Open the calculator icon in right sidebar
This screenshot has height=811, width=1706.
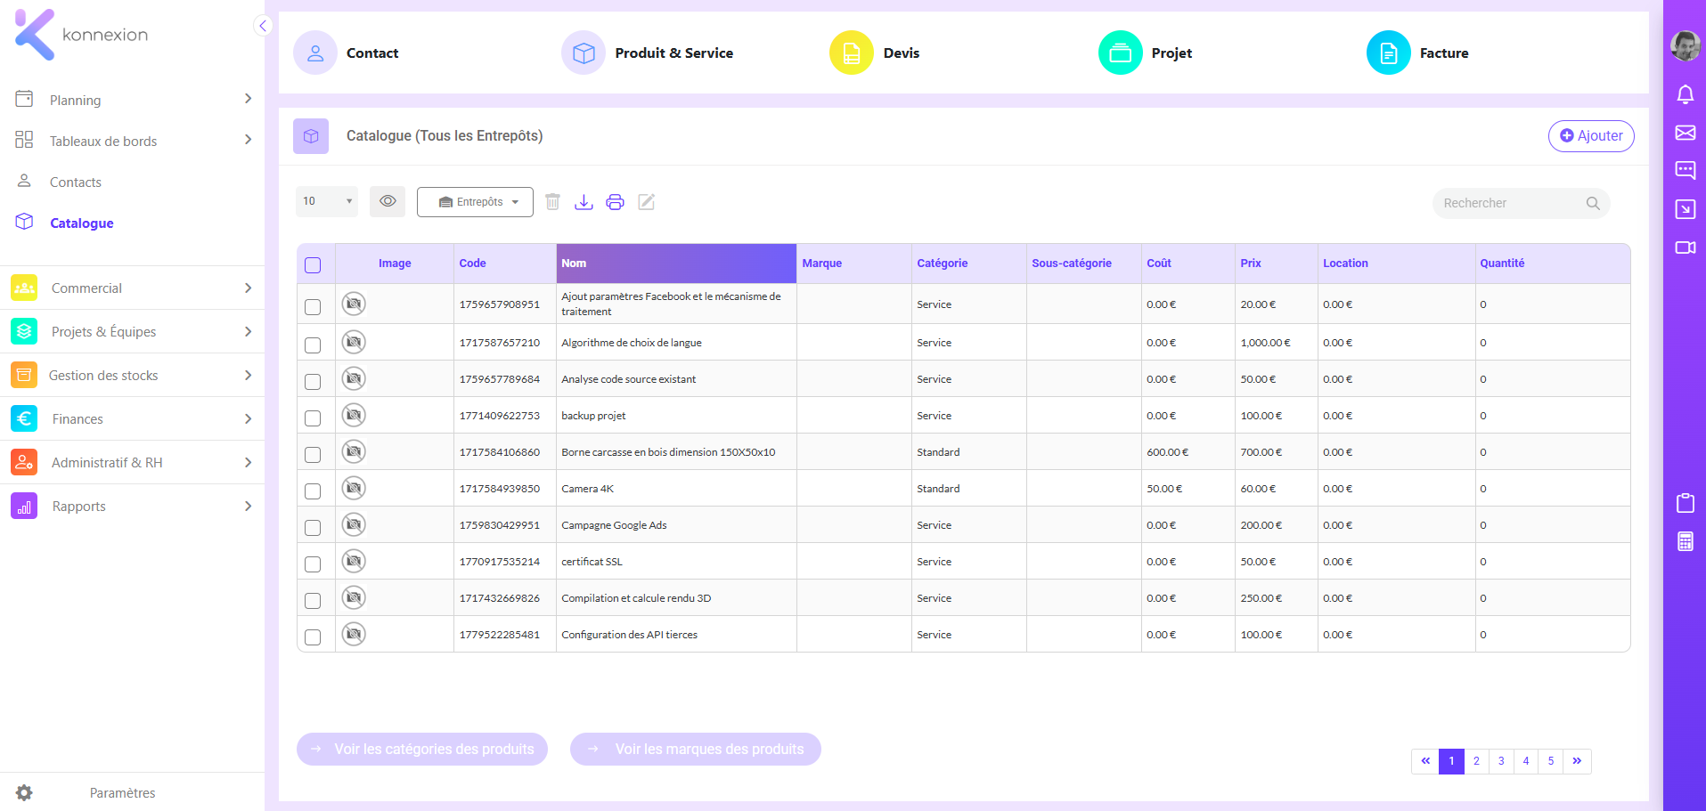tap(1685, 541)
